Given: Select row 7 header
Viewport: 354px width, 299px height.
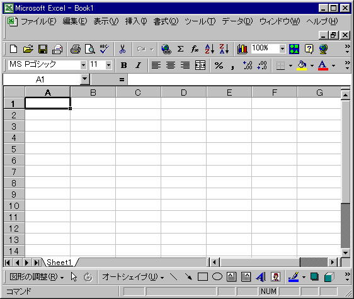Looking at the screenshot, I should click(14, 171).
